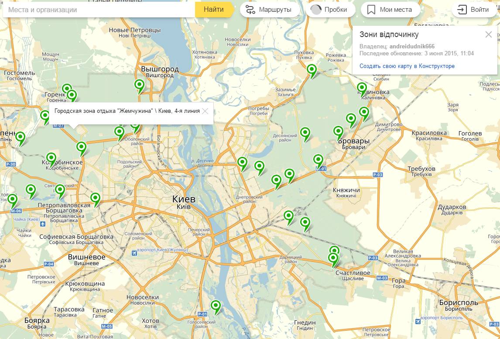500x339 pixels.
Task: Select the green pin at Калиновка
Action: tap(362, 88)
